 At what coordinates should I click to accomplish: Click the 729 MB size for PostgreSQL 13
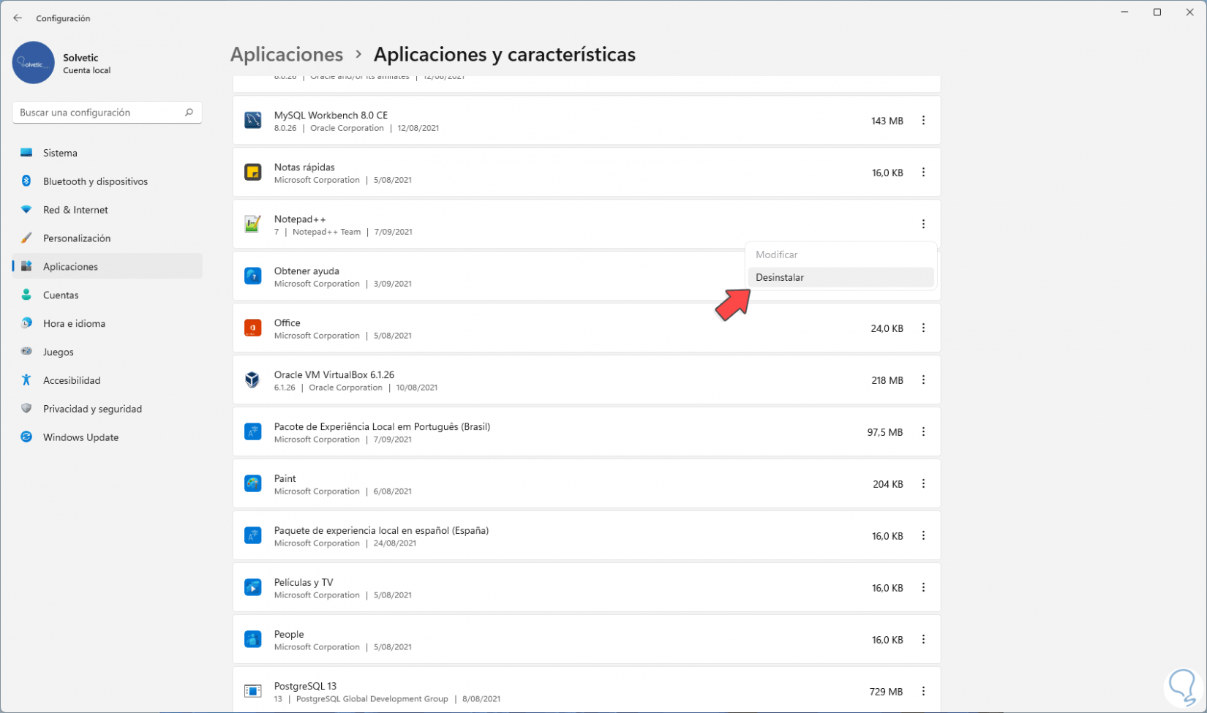point(887,693)
